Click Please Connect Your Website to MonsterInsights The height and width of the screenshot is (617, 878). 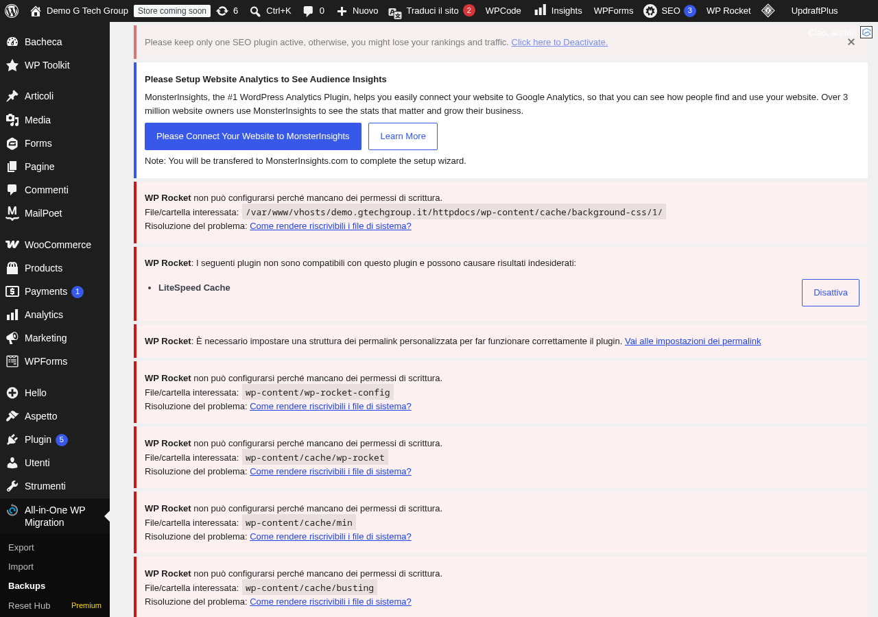pos(253,136)
